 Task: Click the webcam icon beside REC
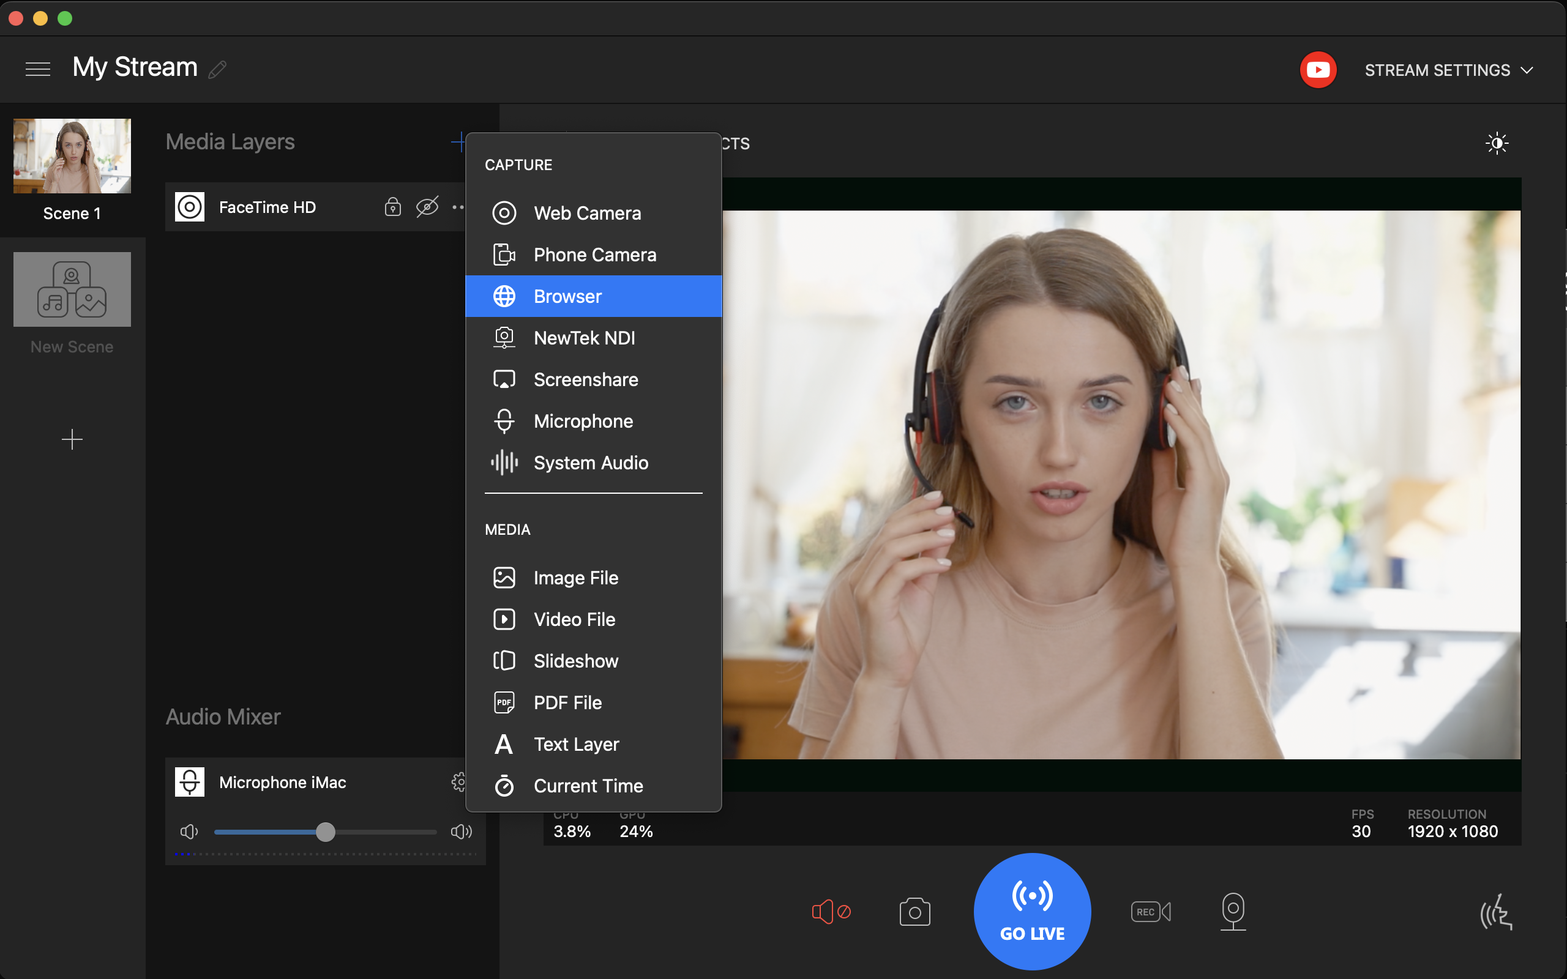(1233, 910)
